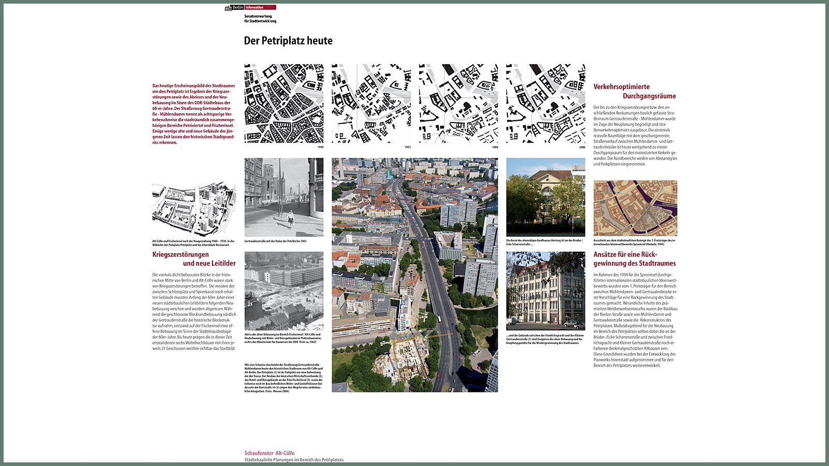
Task: Select heading 'Verkehrsoptimierte Durchgangsräume'
Action: 635,91
